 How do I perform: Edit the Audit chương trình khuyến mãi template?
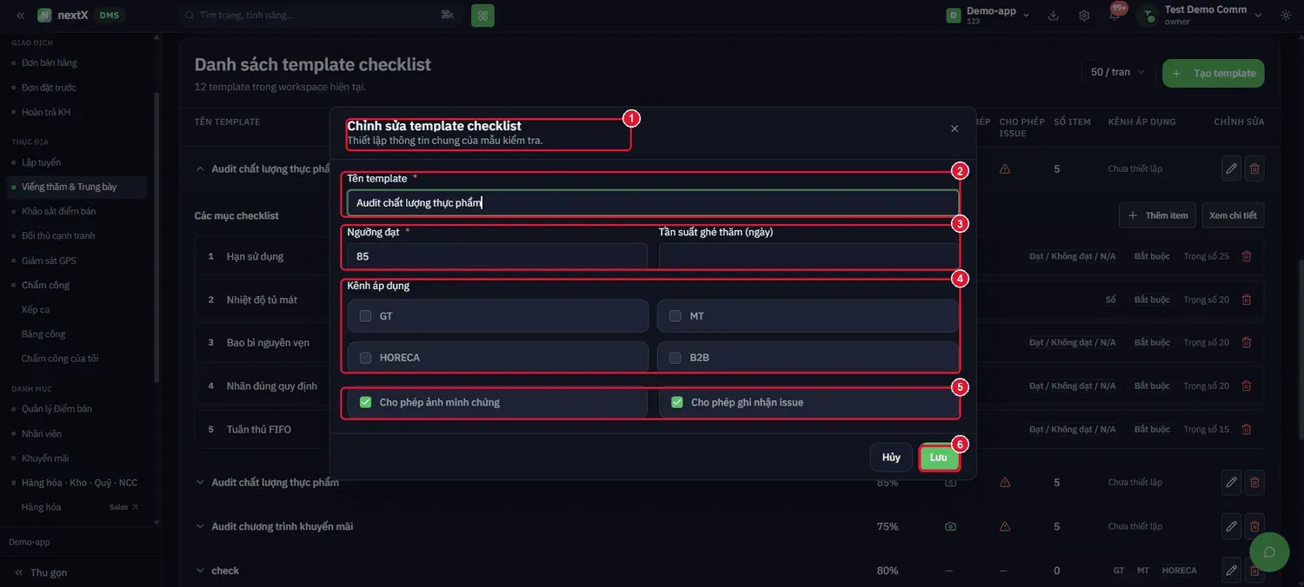(1231, 526)
